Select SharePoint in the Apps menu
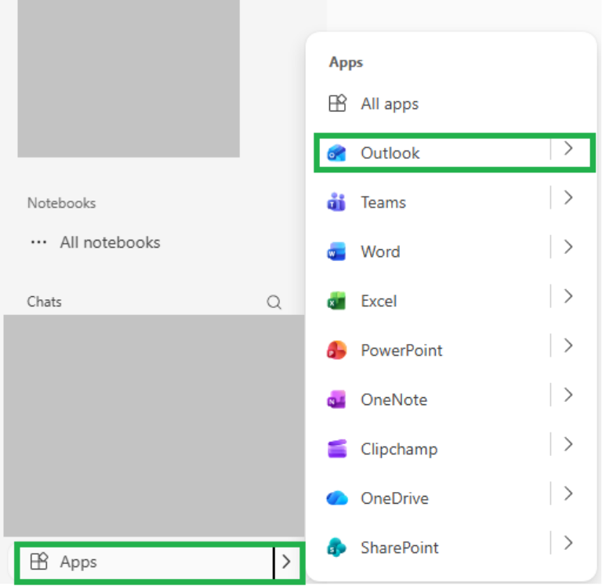602x586 pixels. click(400, 548)
